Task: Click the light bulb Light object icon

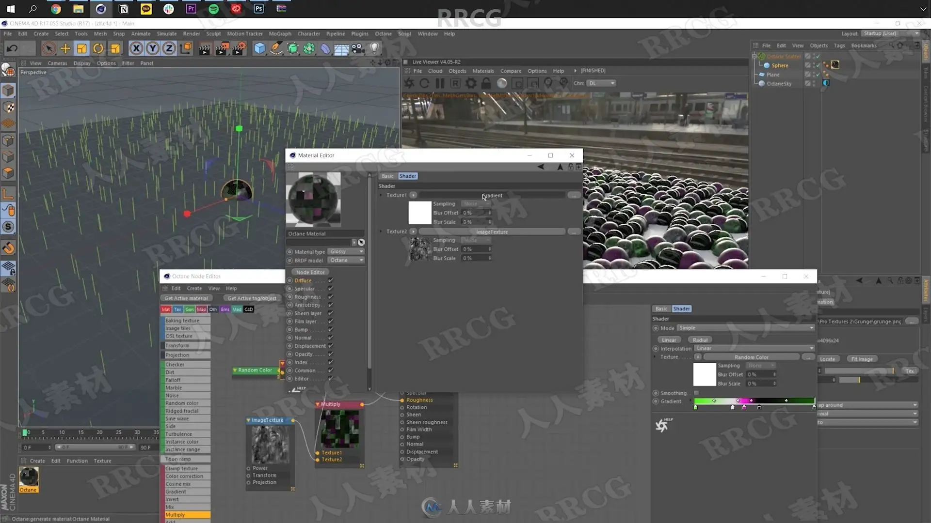Action: 374,48
